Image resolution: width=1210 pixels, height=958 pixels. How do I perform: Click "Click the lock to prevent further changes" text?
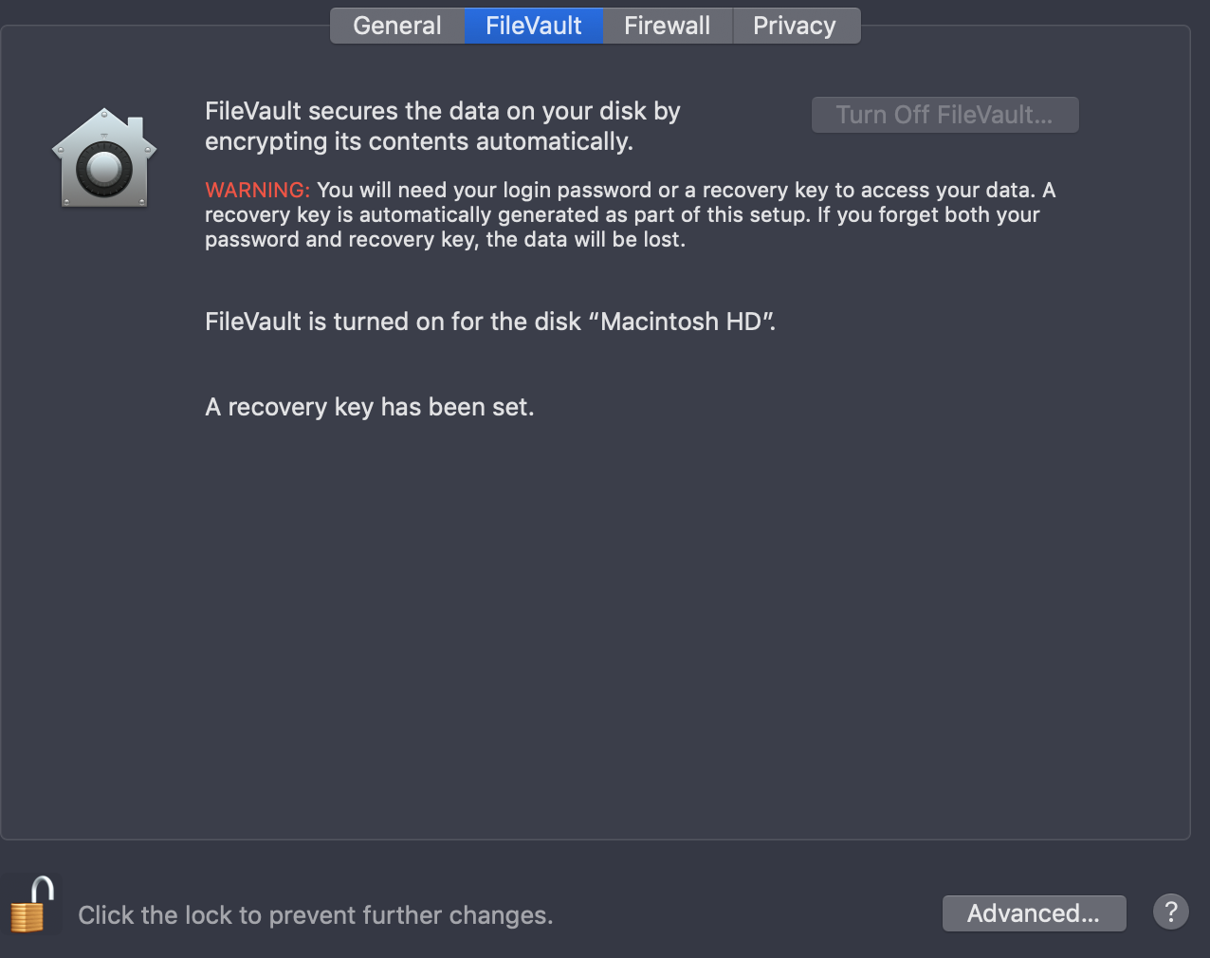[315, 915]
